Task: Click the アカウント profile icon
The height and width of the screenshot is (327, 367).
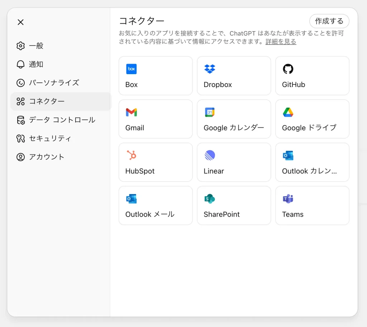Action: pyautogui.click(x=20, y=157)
